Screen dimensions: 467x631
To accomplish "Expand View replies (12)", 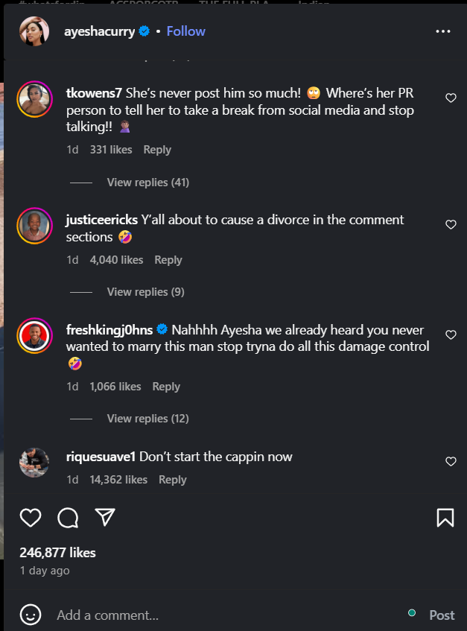I will point(147,419).
